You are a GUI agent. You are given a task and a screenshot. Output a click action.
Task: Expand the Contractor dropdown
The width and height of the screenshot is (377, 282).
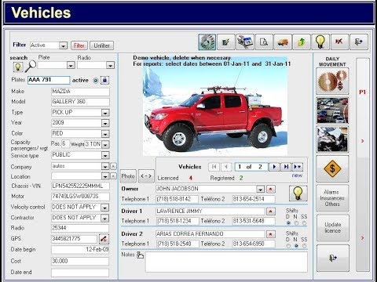click(x=104, y=219)
